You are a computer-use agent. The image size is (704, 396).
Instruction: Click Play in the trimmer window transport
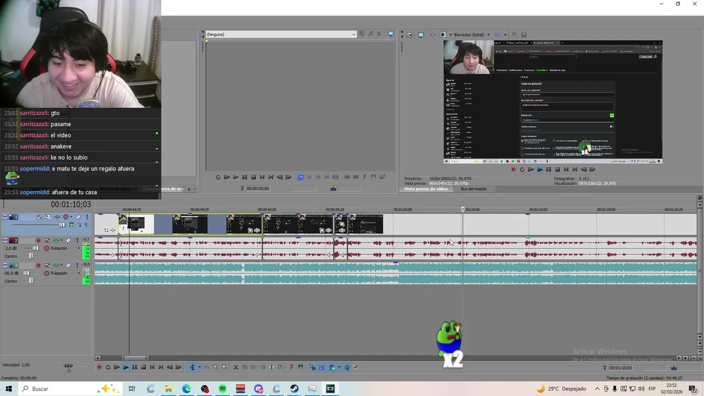[235, 177]
